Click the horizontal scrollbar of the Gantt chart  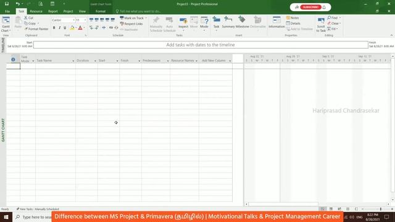pos(283,204)
